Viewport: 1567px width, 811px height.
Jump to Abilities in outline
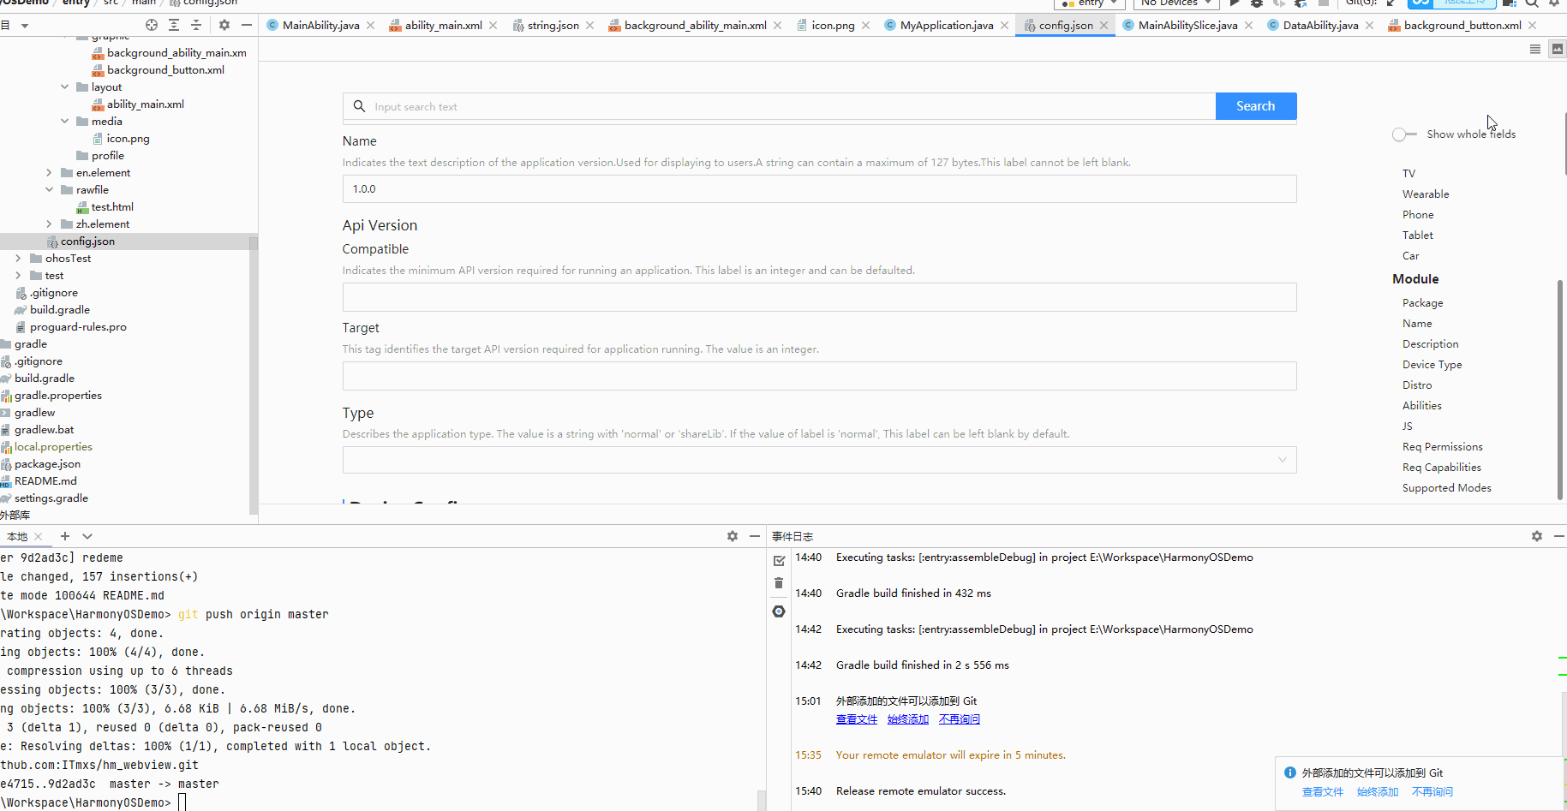[1422, 406]
